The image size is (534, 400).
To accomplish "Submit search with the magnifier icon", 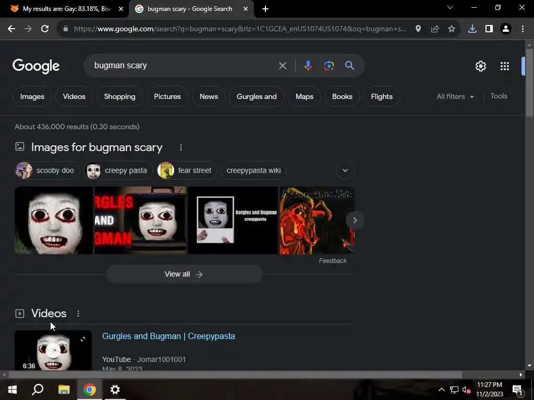I will pos(350,66).
